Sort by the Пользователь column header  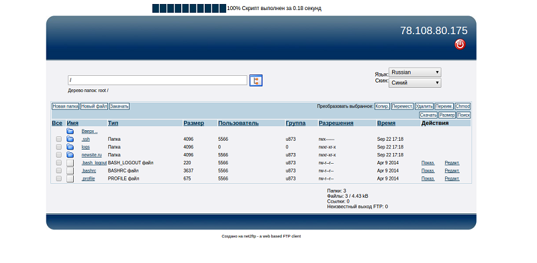click(x=238, y=123)
